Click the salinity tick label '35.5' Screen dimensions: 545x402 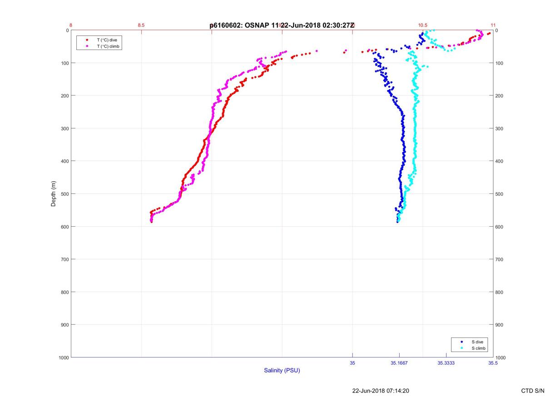pyautogui.click(x=493, y=363)
